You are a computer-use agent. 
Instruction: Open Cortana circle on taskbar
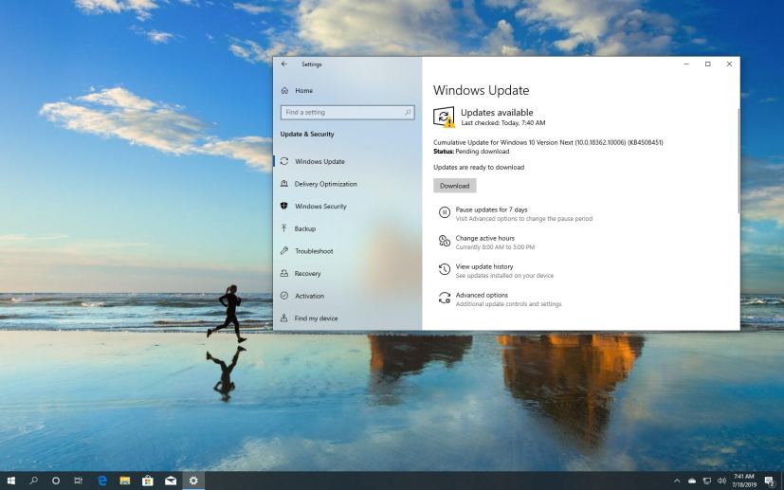tap(56, 481)
